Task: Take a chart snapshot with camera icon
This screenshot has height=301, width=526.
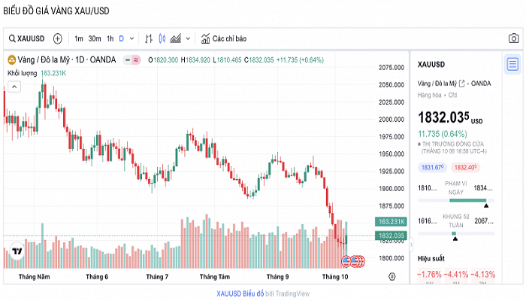Action: [x=513, y=38]
